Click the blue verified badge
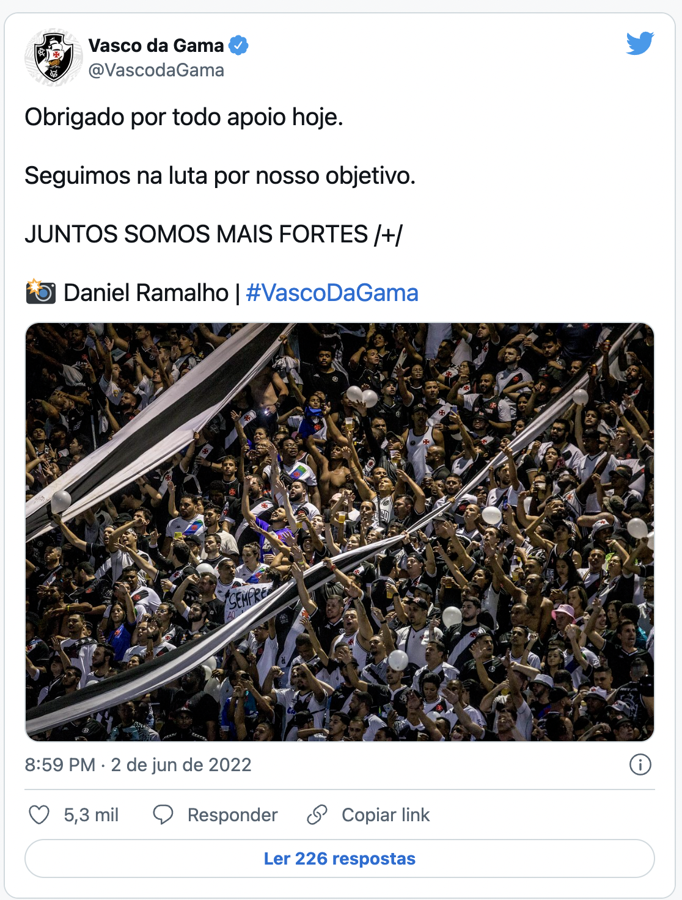The height and width of the screenshot is (900, 682). tap(238, 45)
